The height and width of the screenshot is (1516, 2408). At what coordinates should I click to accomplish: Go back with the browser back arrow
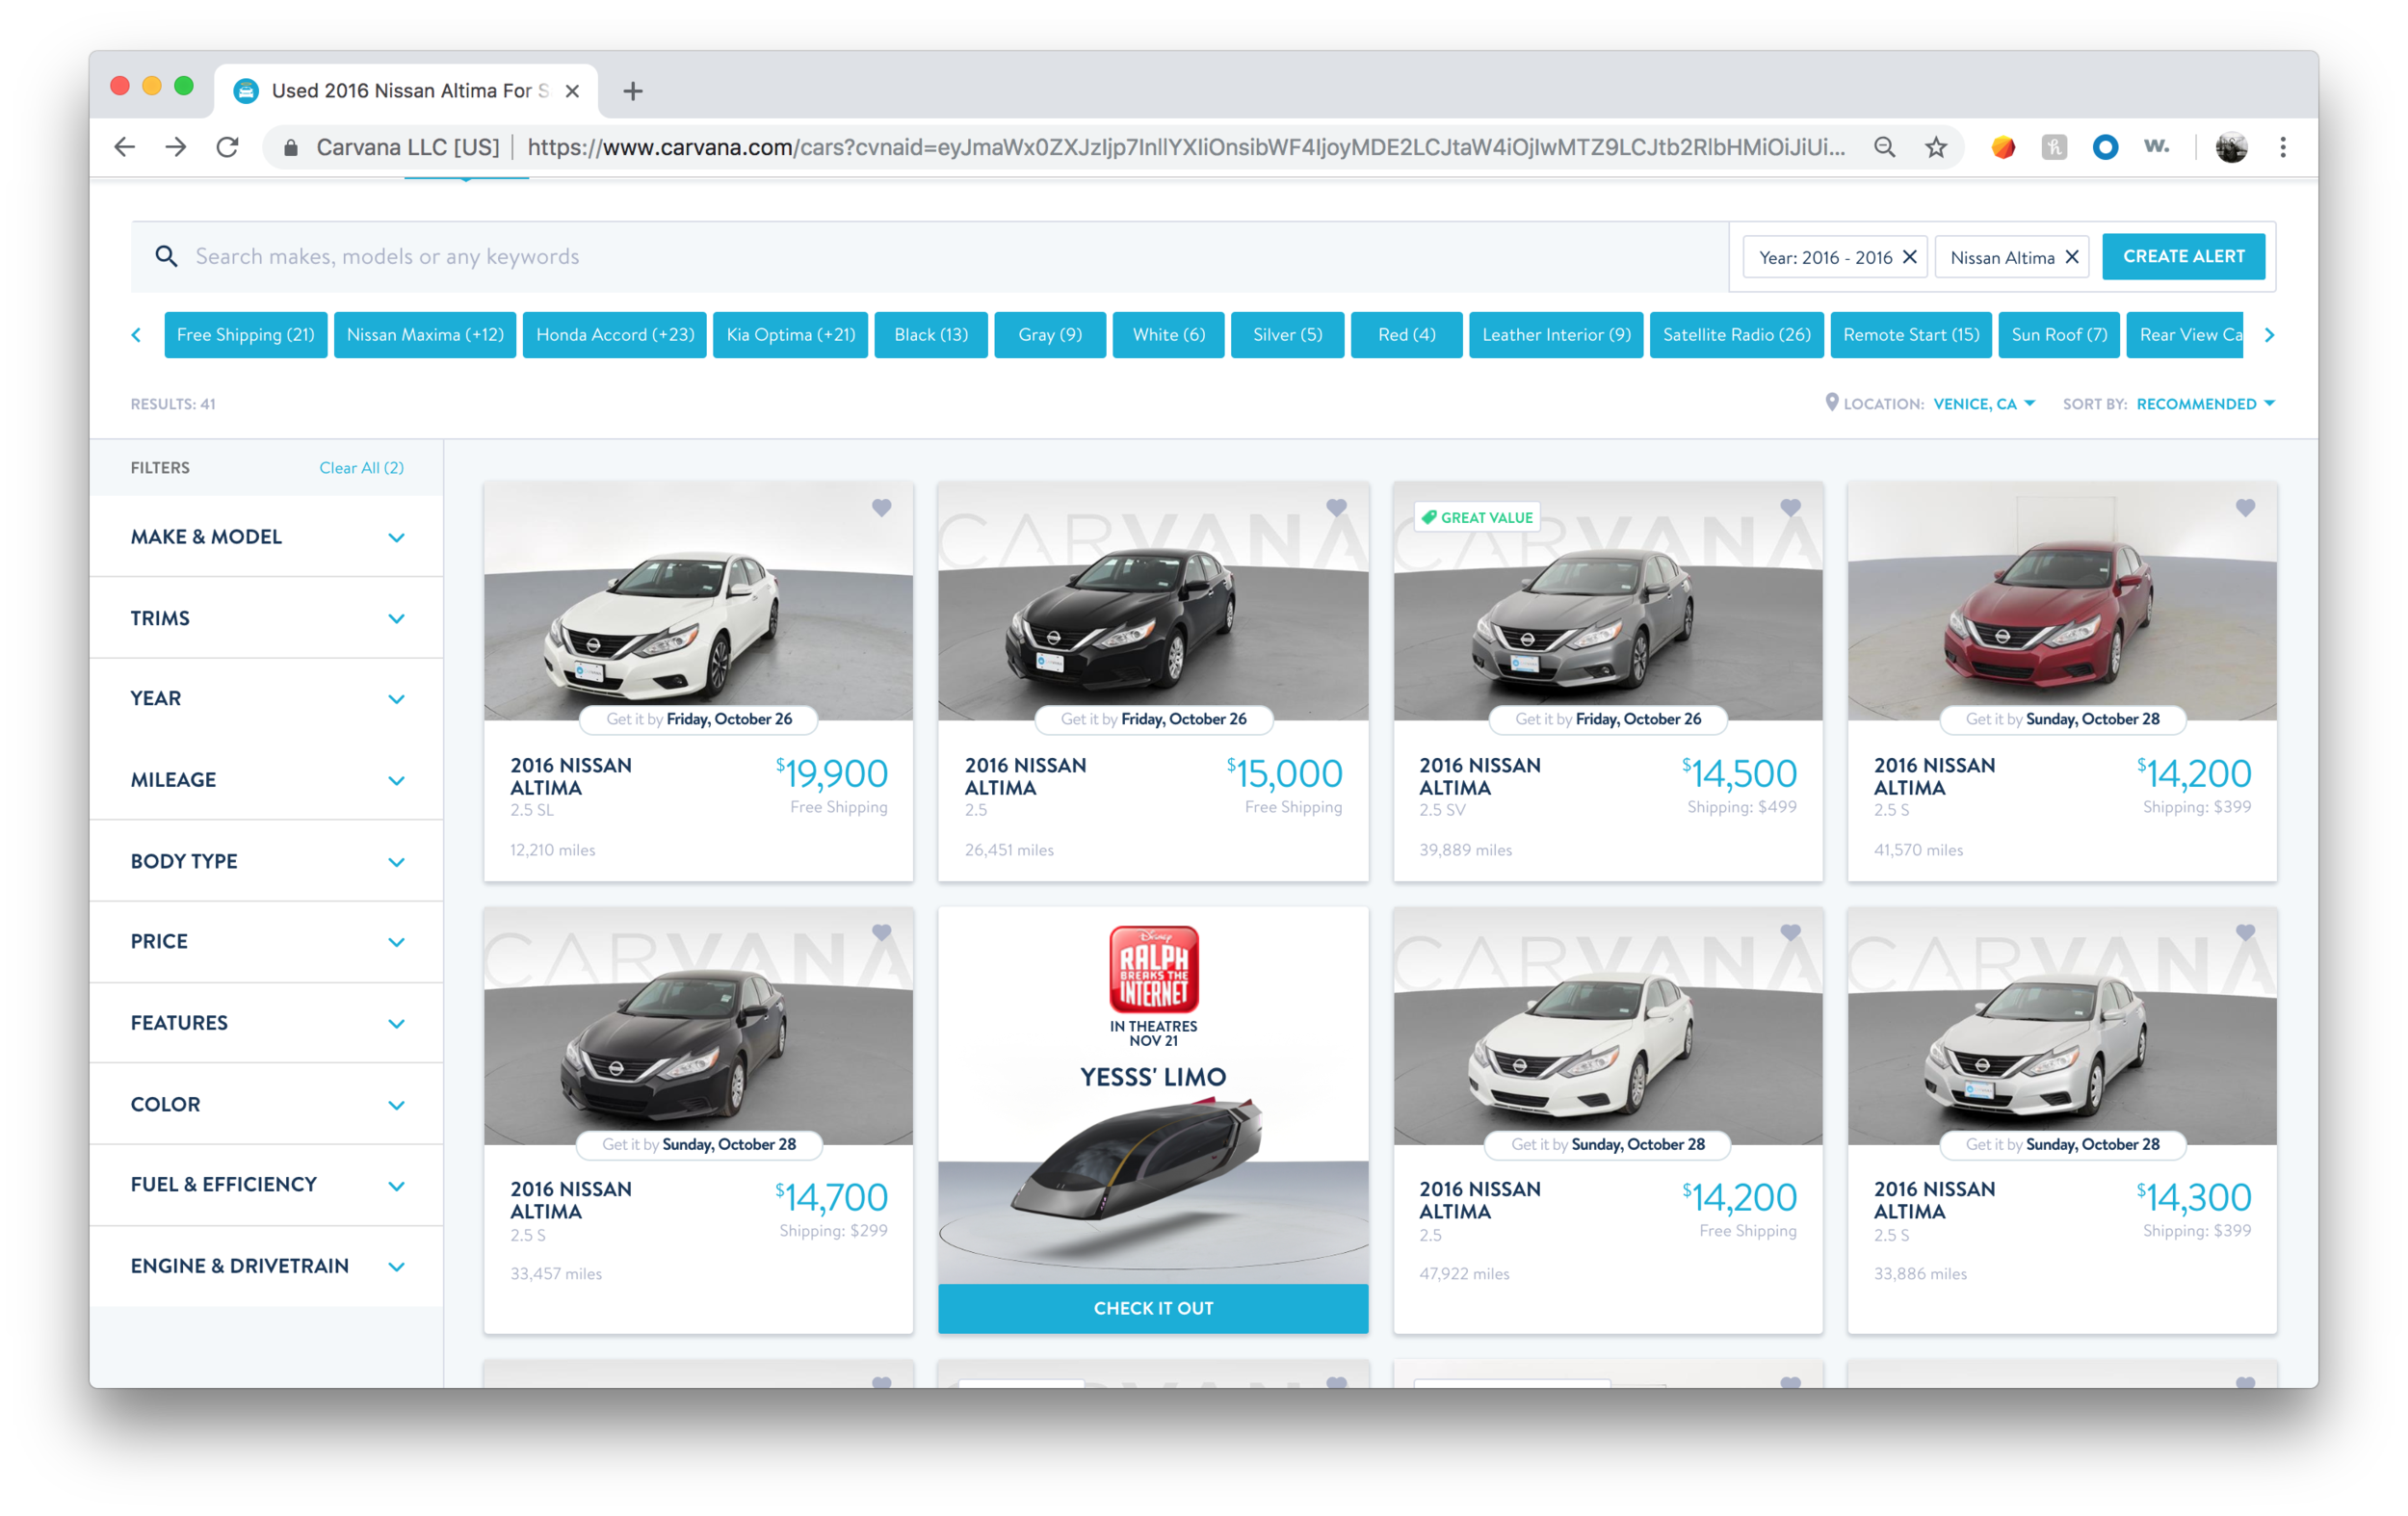tap(124, 148)
